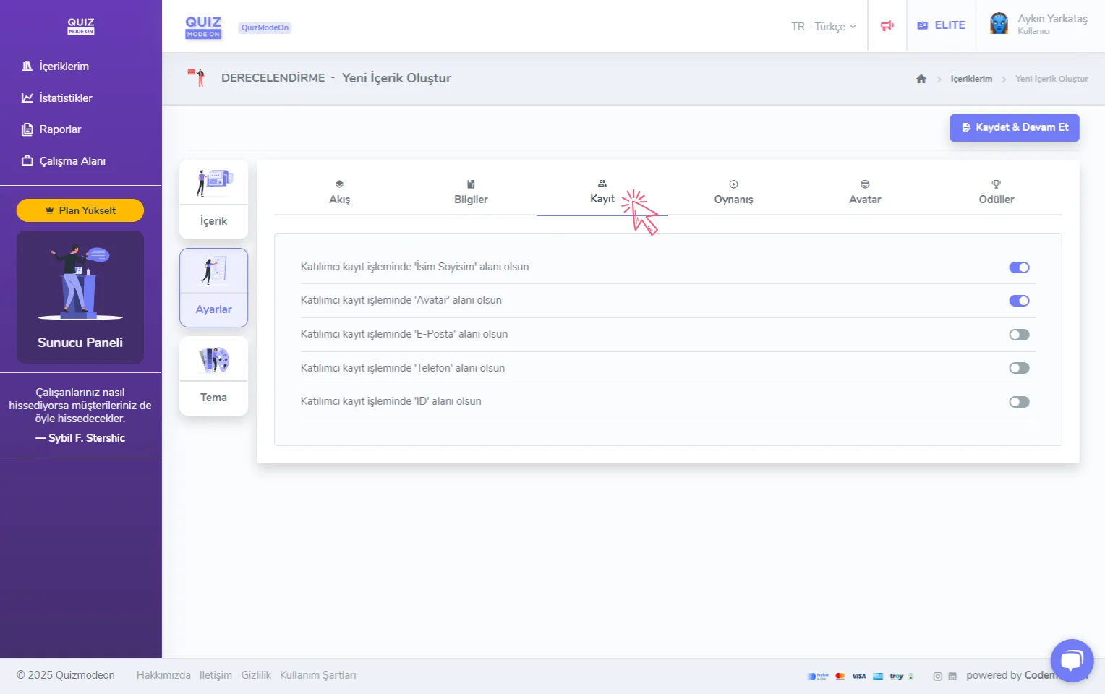Click the user avatar picture

click(999, 24)
